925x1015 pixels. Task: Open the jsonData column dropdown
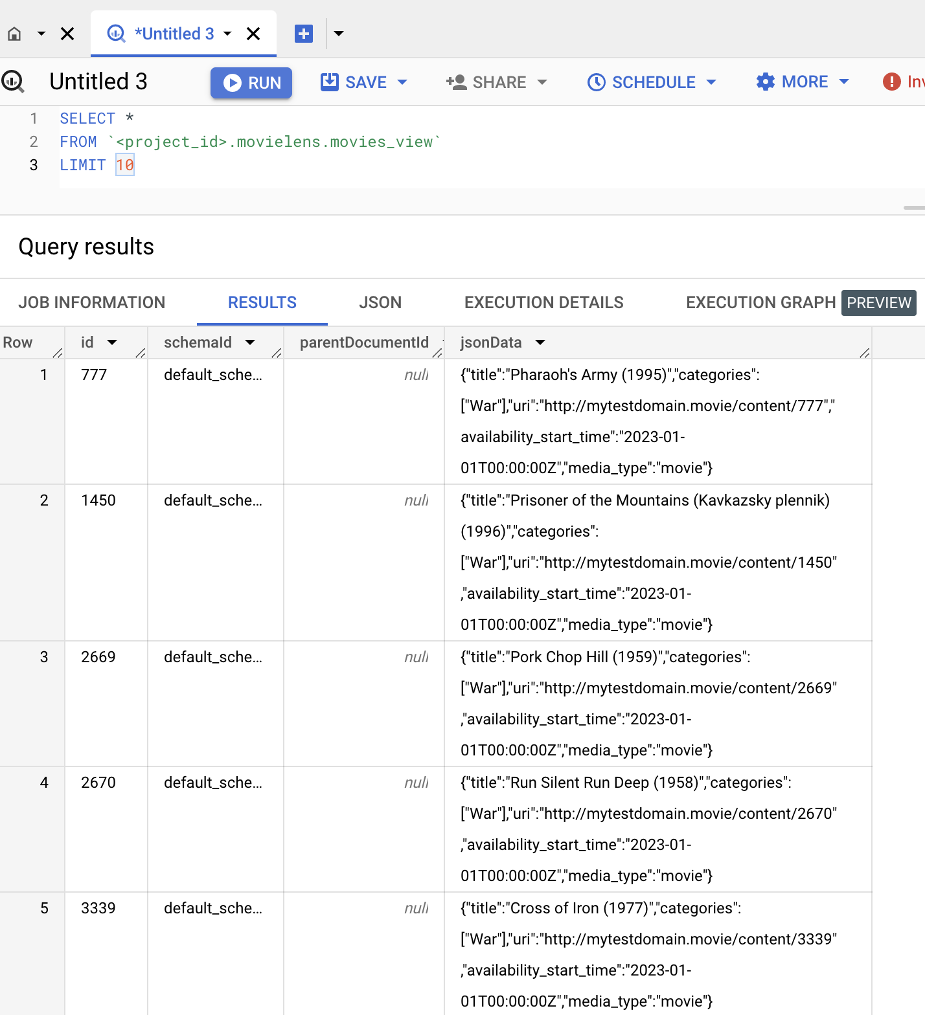(540, 342)
